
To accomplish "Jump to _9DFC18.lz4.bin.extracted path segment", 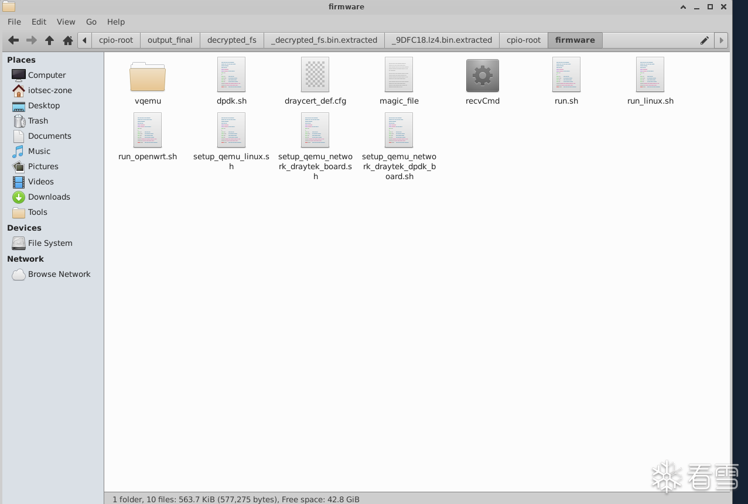I will pos(442,40).
